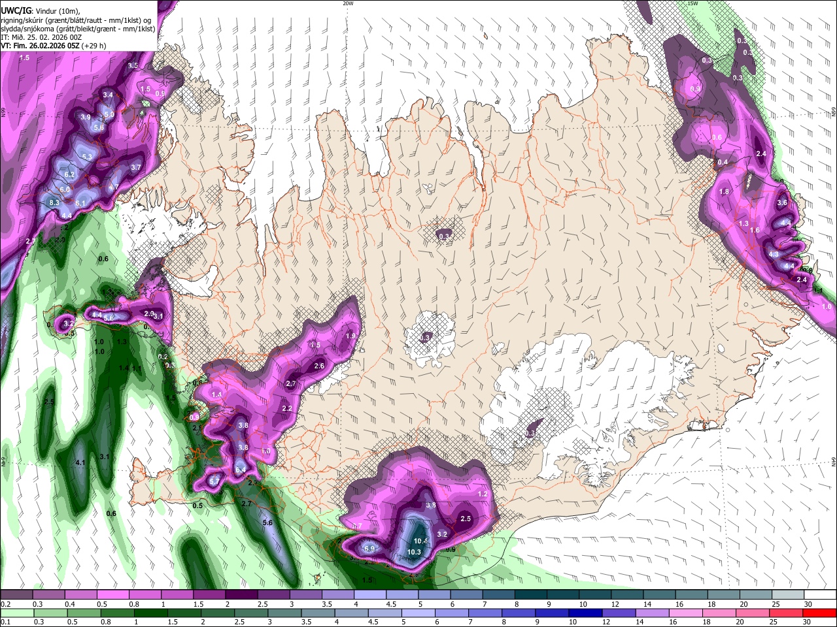Select the "6.2" value on the map
Screen dimensions: 837x627
click(71, 175)
